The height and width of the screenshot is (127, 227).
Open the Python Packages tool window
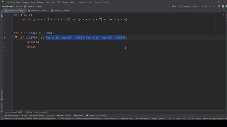pyautogui.click(x=37, y=116)
